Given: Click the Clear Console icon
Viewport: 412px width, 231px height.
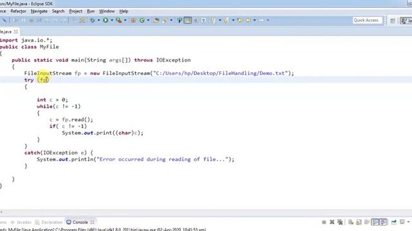Looking at the screenshot, I should point(350,223).
